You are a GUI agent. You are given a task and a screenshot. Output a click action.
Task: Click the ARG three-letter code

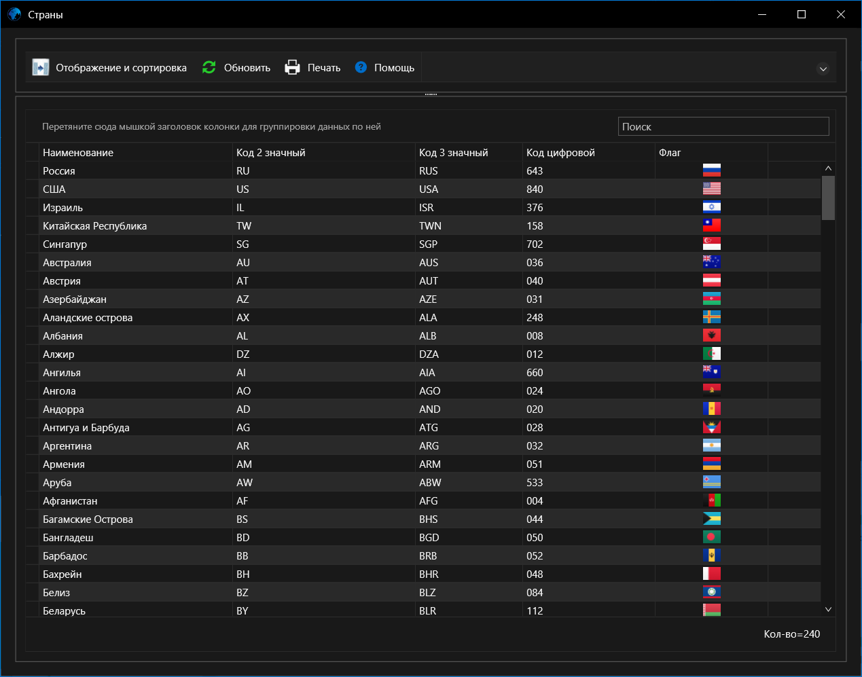tap(469, 445)
